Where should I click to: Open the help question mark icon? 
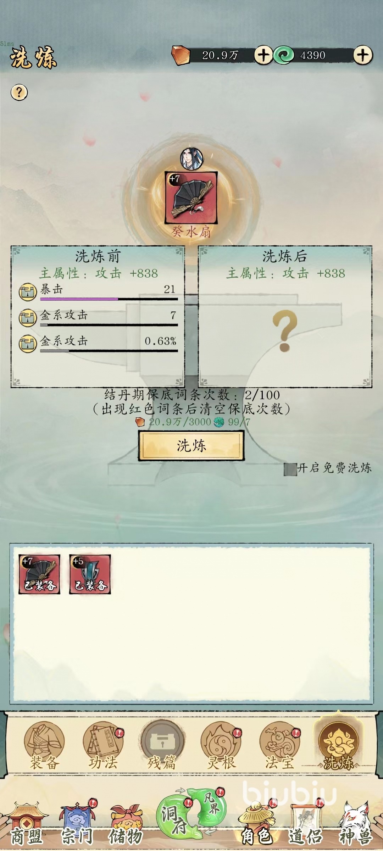19,93
